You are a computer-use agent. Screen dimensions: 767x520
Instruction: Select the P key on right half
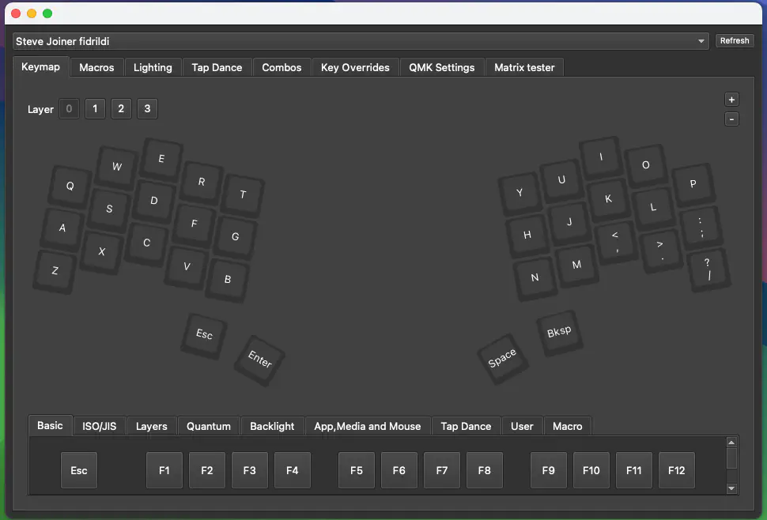[x=693, y=183]
